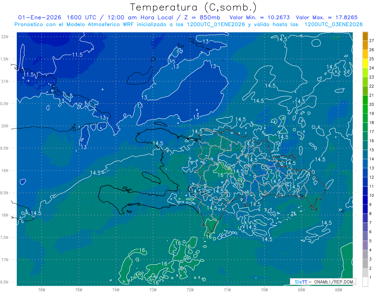The height and width of the screenshot is (294, 380).
Task: Click the "25" label on the color scale
Action: click(372, 59)
